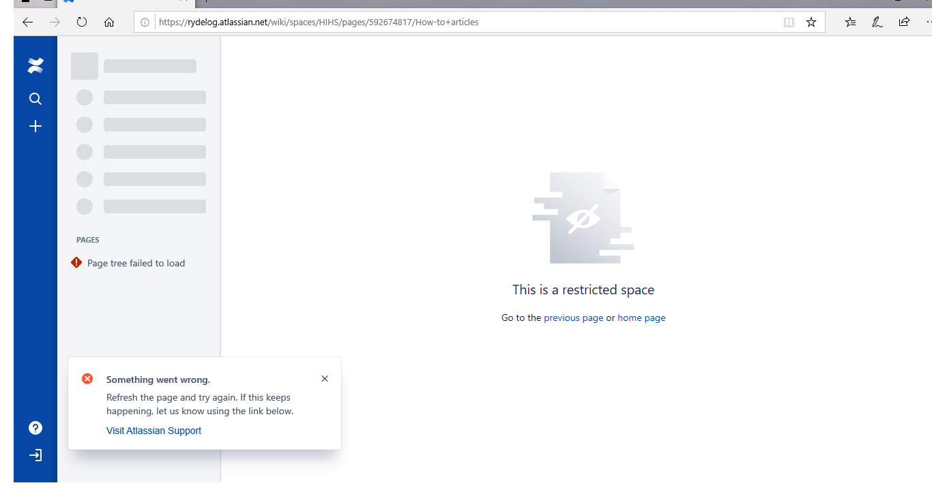The height and width of the screenshot is (496, 932).
Task: Add page to favorites with star icon
Action: tap(811, 22)
